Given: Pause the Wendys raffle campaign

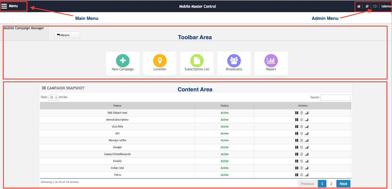Looking at the screenshot, I should 297,140.
